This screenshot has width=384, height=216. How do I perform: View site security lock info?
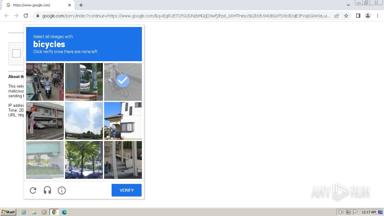coord(37,16)
